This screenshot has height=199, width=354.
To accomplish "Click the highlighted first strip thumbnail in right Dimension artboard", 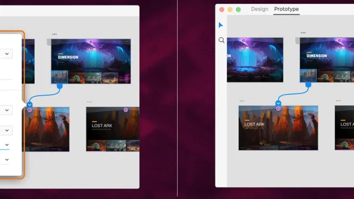I will coord(308,76).
